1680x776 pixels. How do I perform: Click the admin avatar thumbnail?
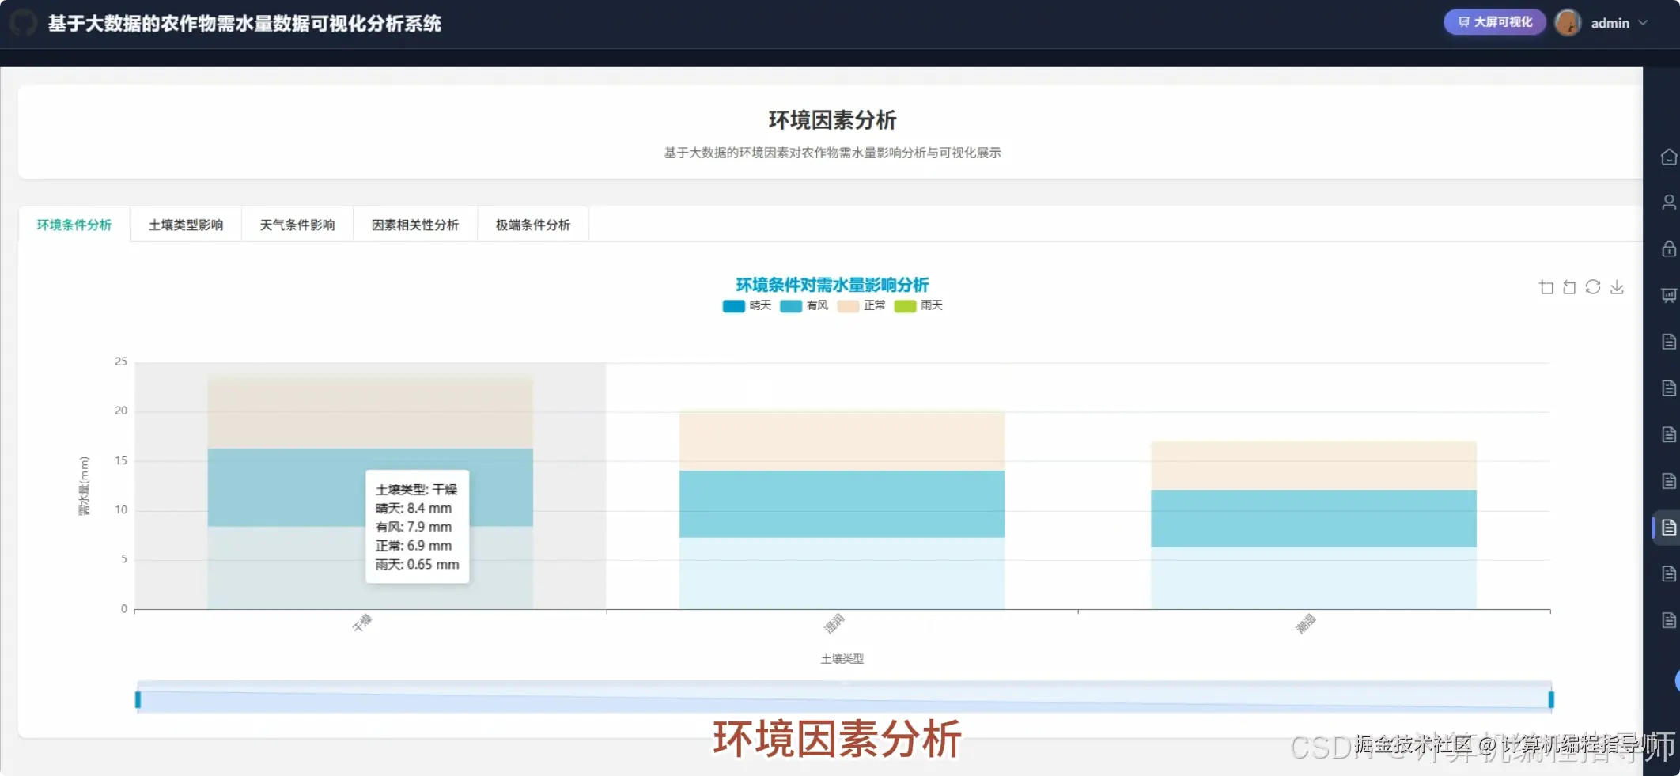pyautogui.click(x=1567, y=22)
